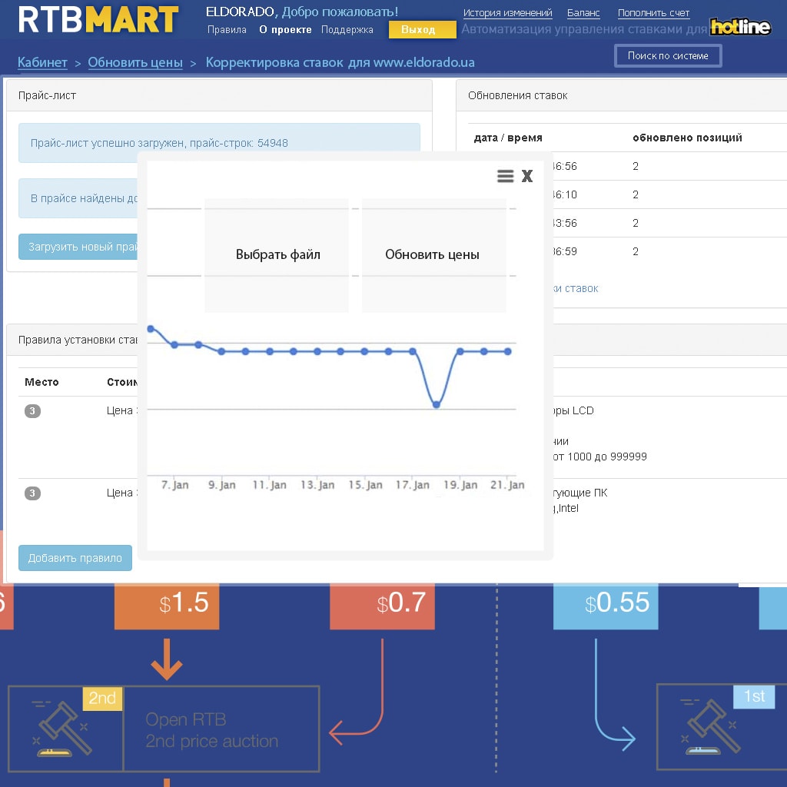Click the hotline logo
Viewport: 787px width, 787px height.
[740, 27]
